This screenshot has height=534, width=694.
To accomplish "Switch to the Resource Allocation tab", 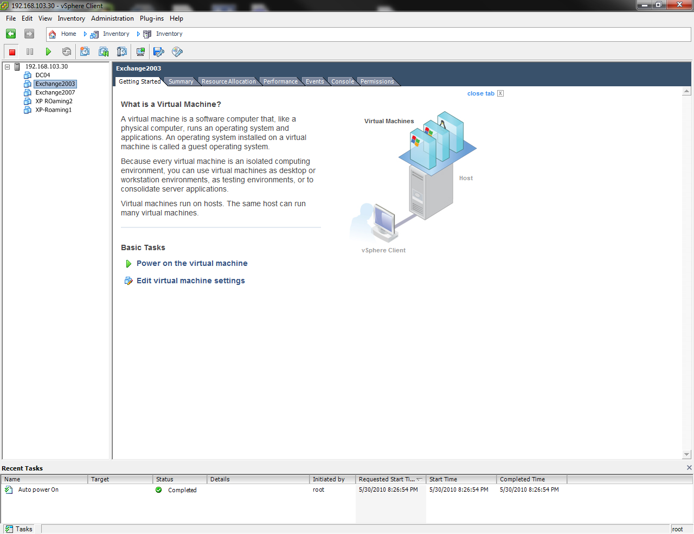I will click(x=228, y=81).
